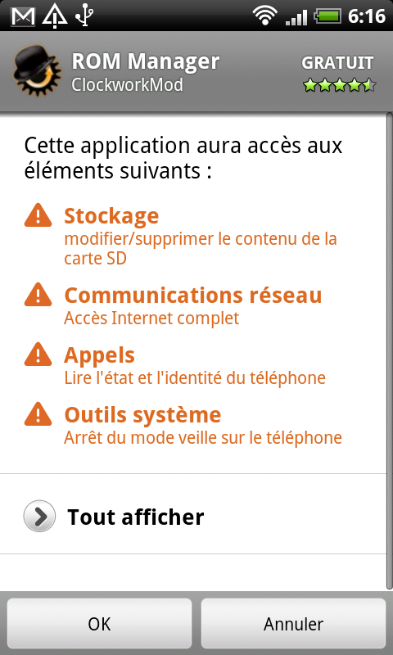Tap the warning icon beside Communications réseau
Viewport: 393px width, 655px height.
(38, 295)
